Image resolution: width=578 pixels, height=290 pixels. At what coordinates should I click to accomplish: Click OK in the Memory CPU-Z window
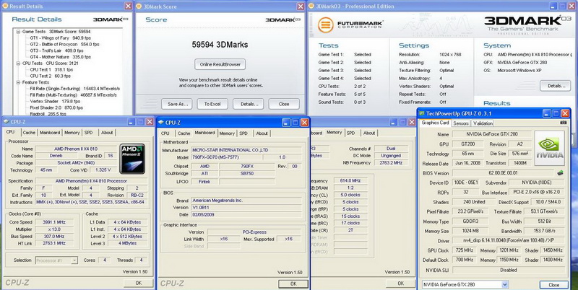(x=401, y=283)
